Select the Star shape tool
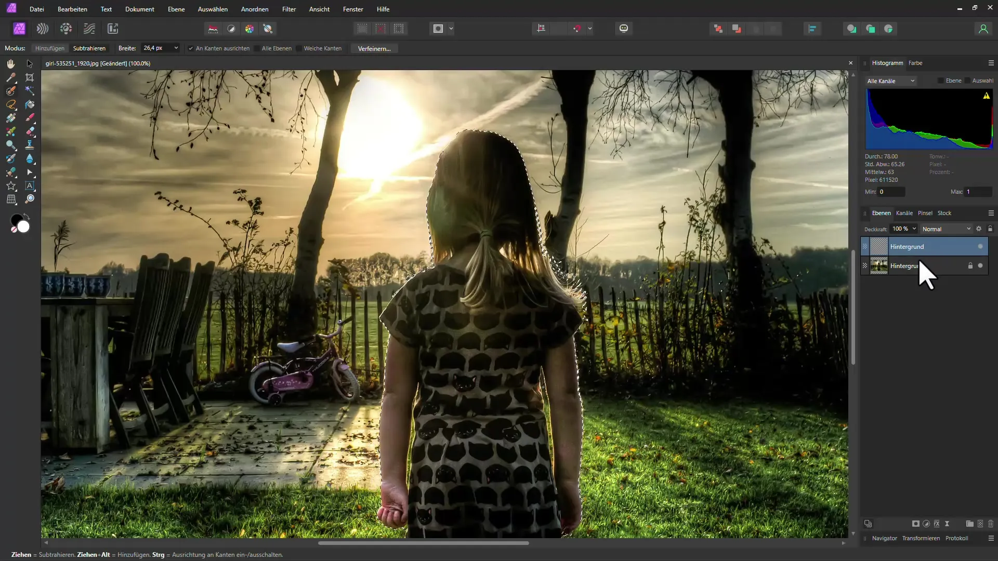The width and height of the screenshot is (998, 561). coord(11,185)
